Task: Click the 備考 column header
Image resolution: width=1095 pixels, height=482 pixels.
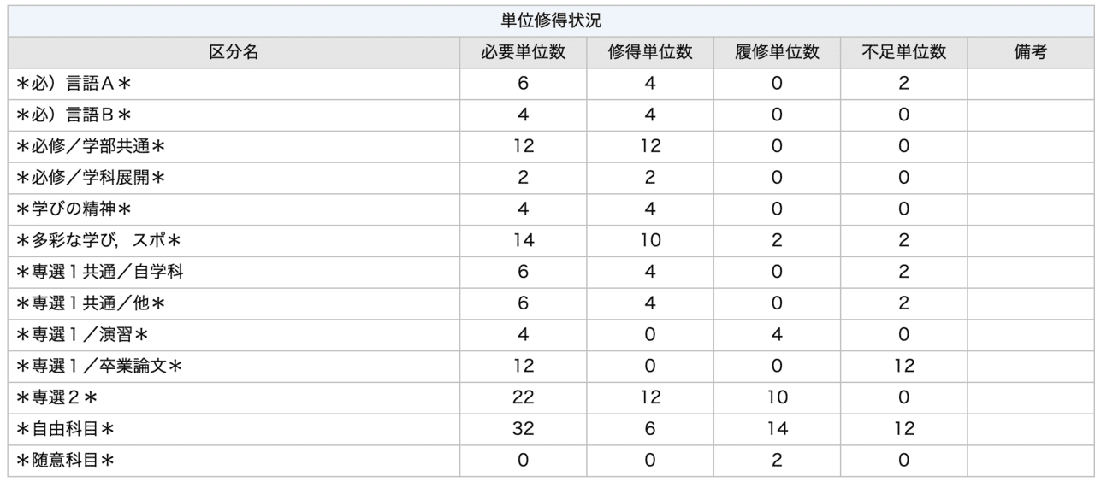Action: 1029,52
